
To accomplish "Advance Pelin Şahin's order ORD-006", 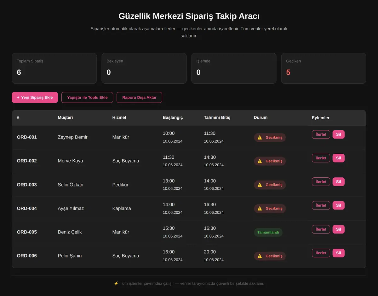I will click(x=321, y=253).
